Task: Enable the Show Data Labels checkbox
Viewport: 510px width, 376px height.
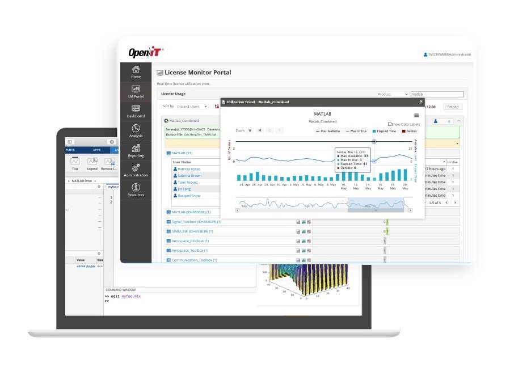Action: [x=391, y=123]
